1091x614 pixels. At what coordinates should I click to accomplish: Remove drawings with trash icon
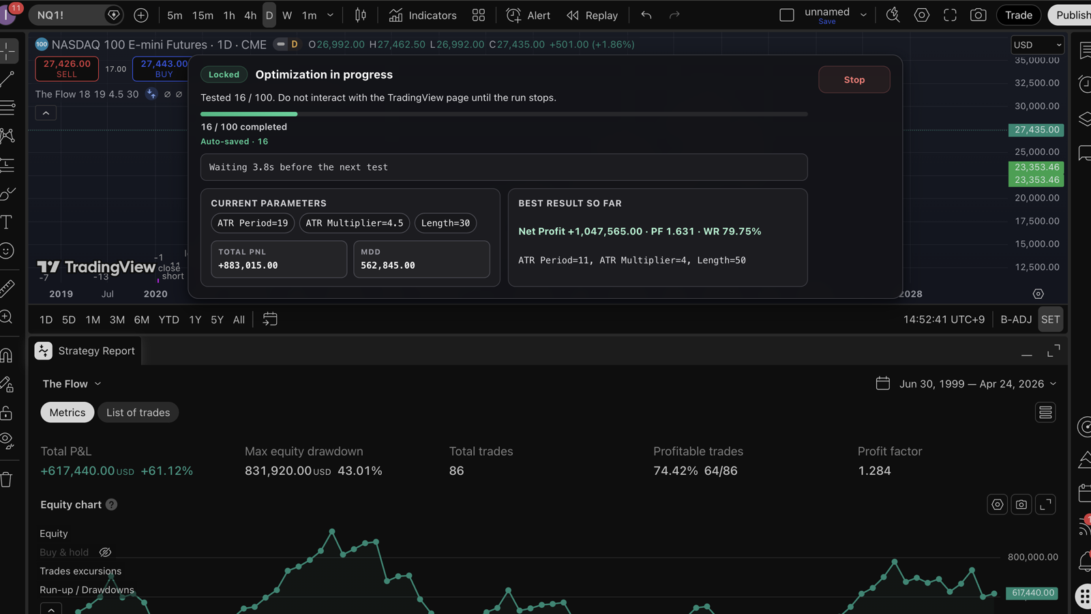7,480
